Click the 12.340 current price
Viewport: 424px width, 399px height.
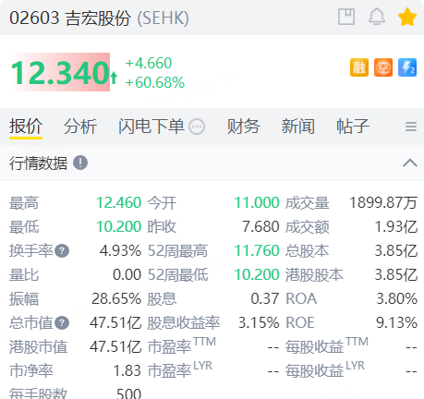pos(60,72)
